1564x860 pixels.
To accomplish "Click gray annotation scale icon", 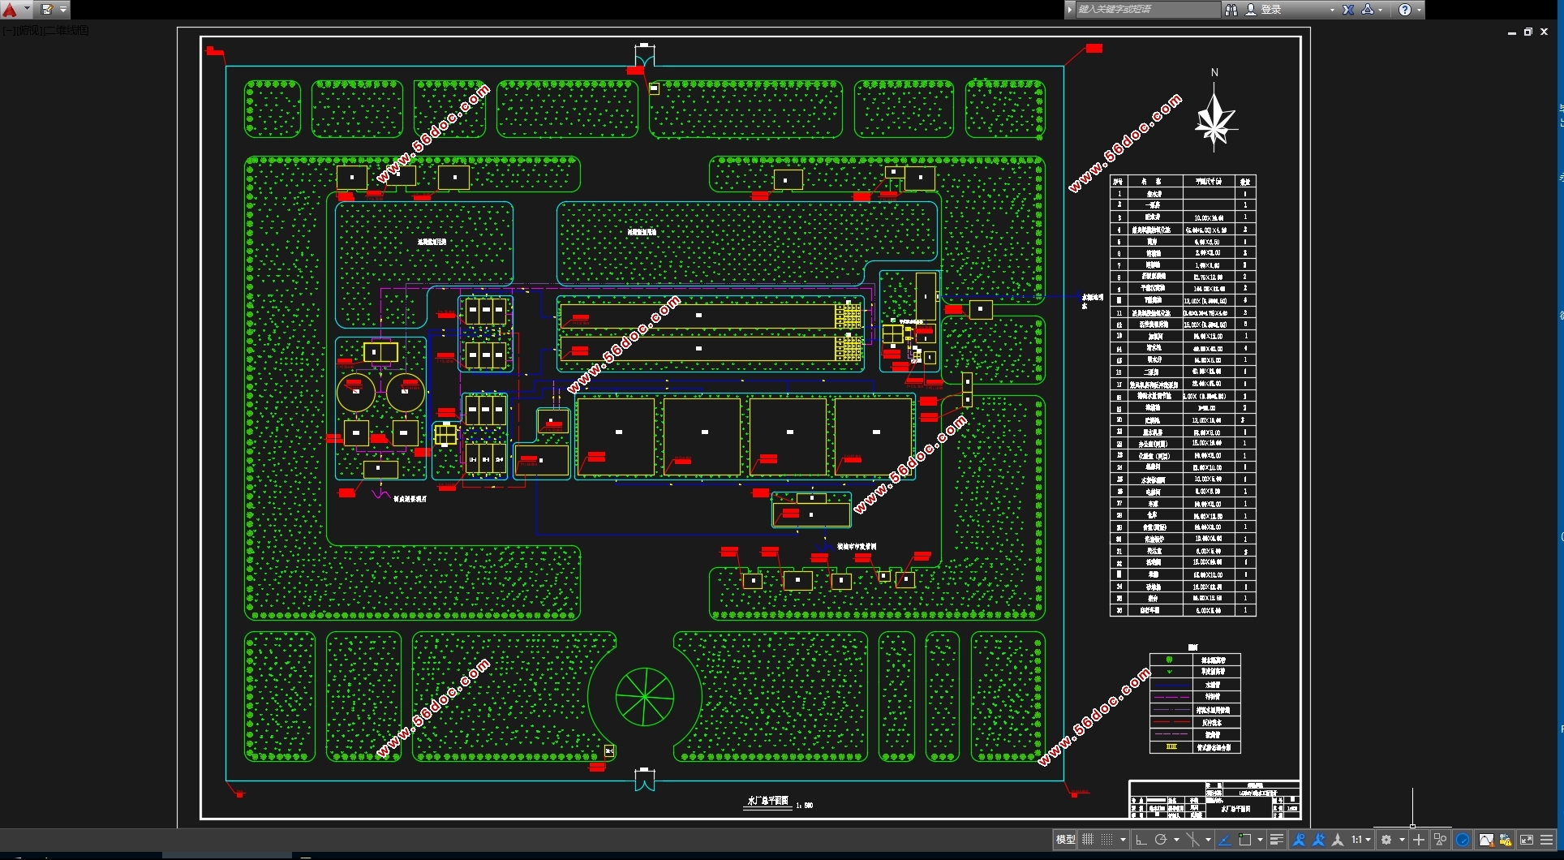I will (x=1338, y=840).
